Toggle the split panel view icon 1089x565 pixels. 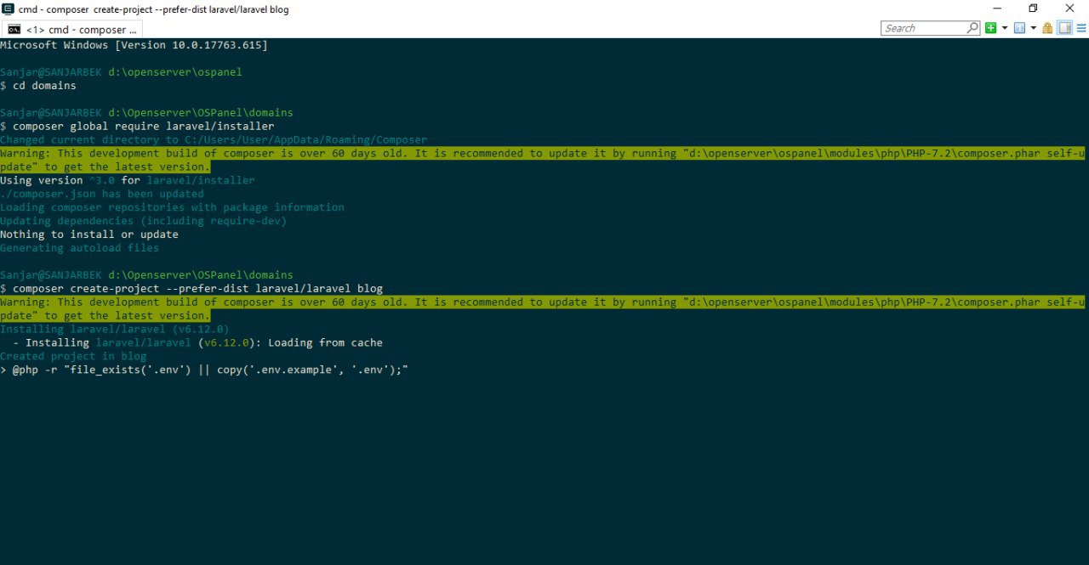1064,28
